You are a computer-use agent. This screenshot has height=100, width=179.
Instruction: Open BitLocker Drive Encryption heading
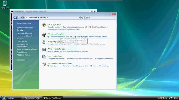pos(59,64)
